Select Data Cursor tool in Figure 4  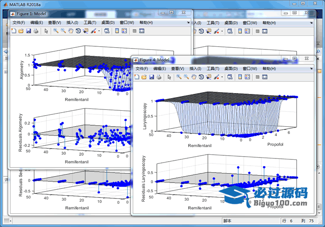tap(209, 77)
